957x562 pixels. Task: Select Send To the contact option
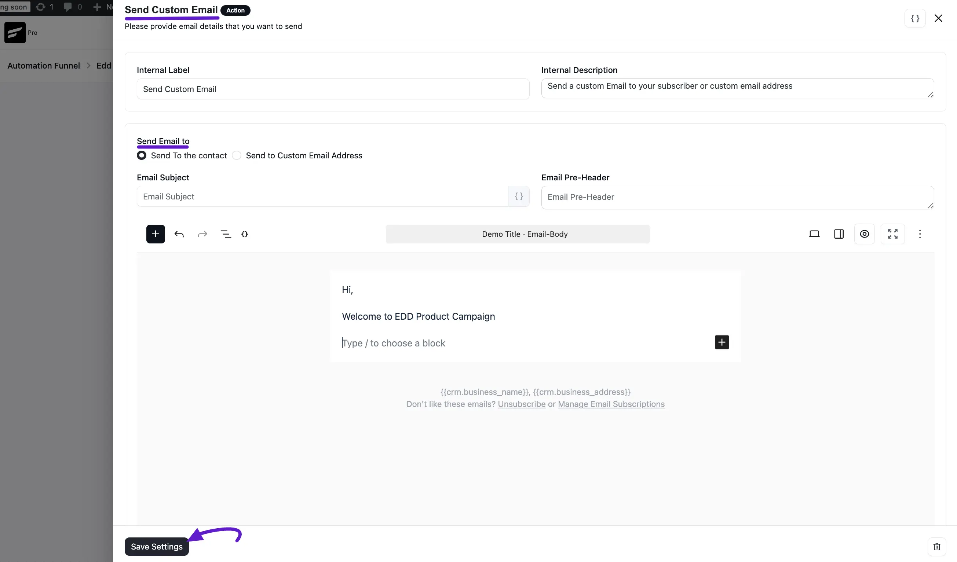click(x=182, y=155)
